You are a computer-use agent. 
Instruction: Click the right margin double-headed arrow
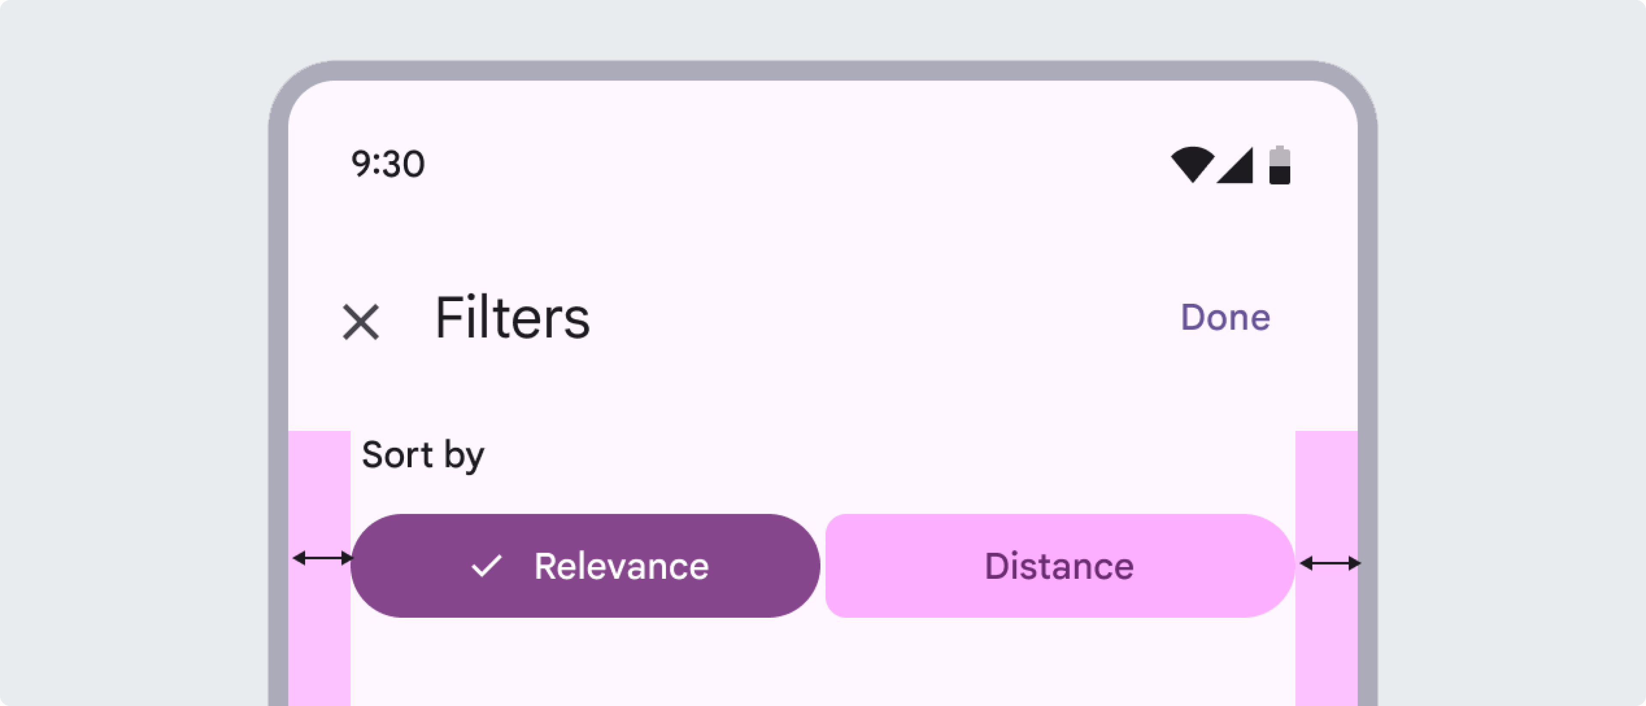[x=1330, y=563]
